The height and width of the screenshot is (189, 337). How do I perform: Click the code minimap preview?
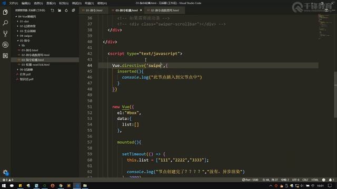325,27
